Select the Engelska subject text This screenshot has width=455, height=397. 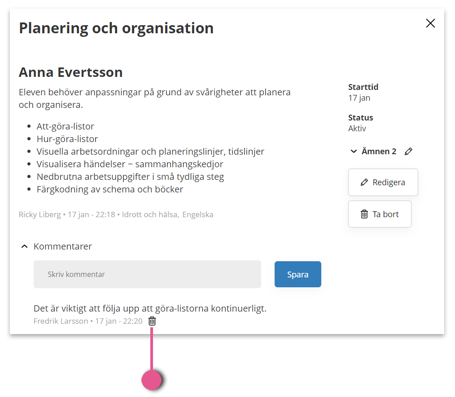[x=198, y=214]
